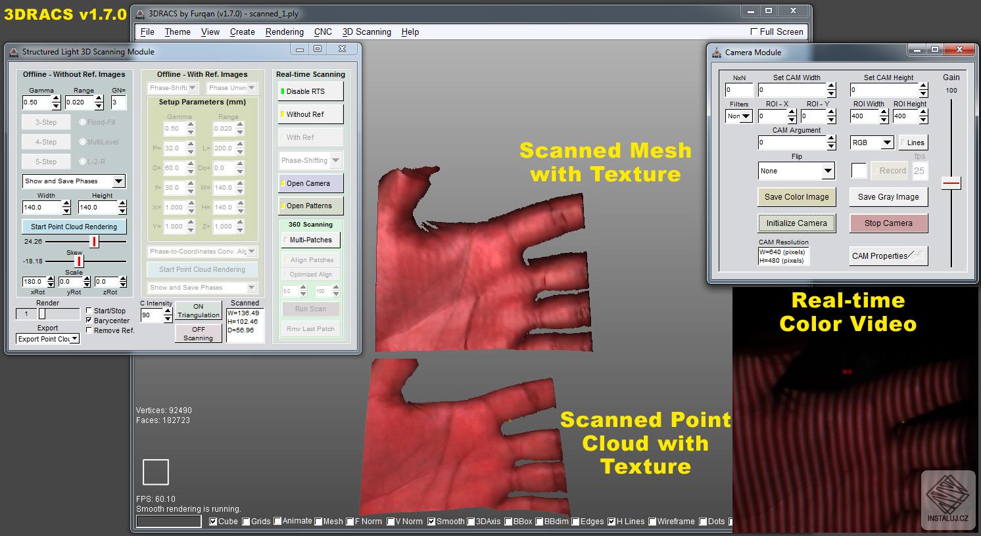Image resolution: width=981 pixels, height=536 pixels.
Task: Click Initialize Camera
Action: (x=796, y=223)
